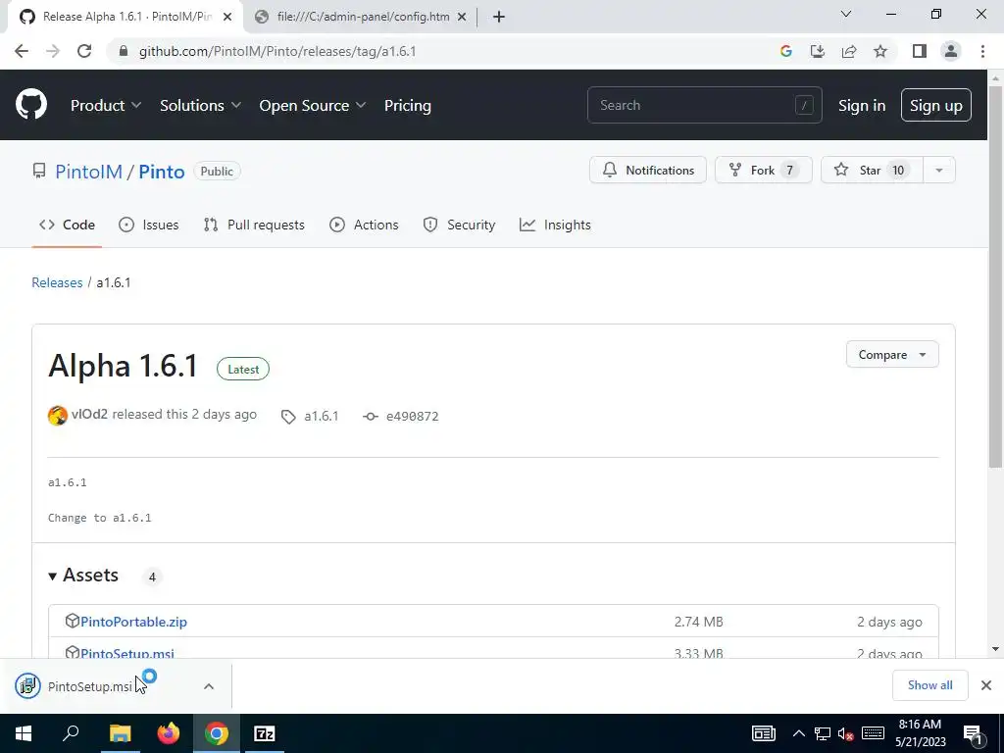This screenshot has height=753, width=1004.
Task: Close the admin-panel config.htm tab
Action: click(x=462, y=17)
